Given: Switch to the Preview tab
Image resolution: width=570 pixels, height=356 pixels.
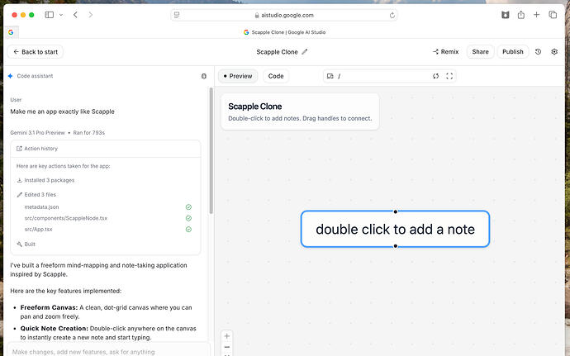Looking at the screenshot, I should [x=238, y=76].
